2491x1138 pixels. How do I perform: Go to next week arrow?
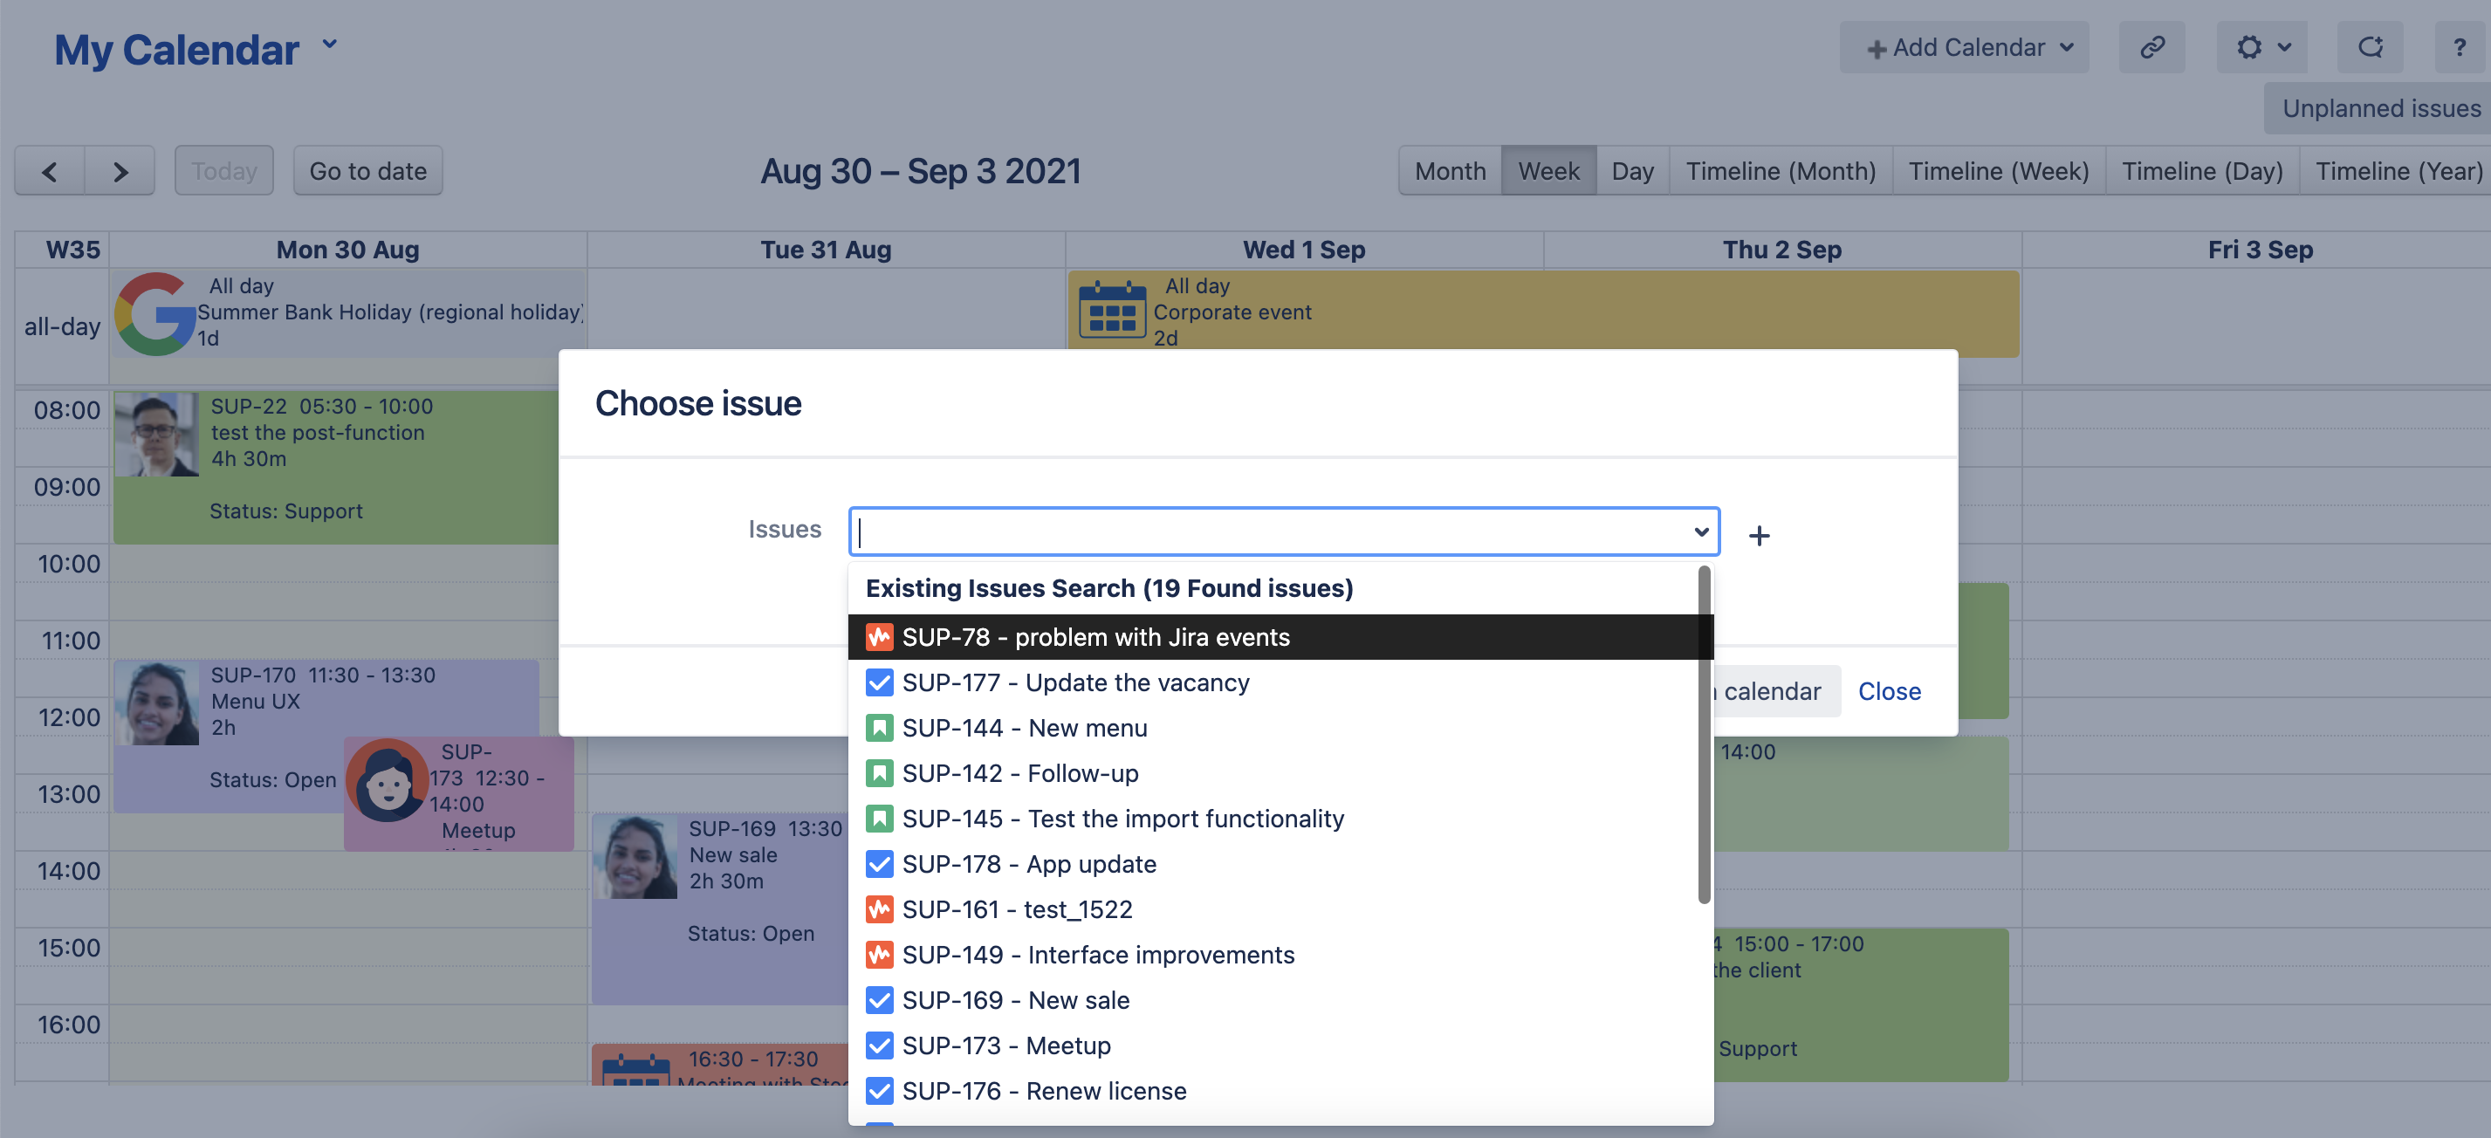coord(120,171)
